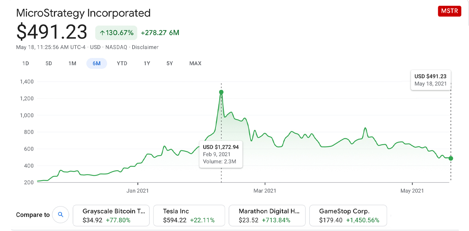
Task: Click the MicroStrategy Incorporated title
Action: (84, 13)
